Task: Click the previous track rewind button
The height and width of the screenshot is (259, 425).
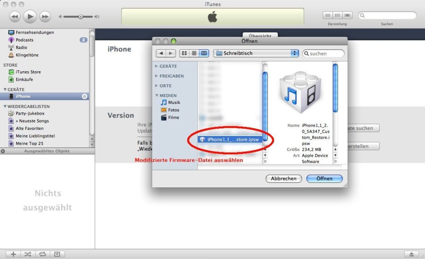Action: coord(15,17)
